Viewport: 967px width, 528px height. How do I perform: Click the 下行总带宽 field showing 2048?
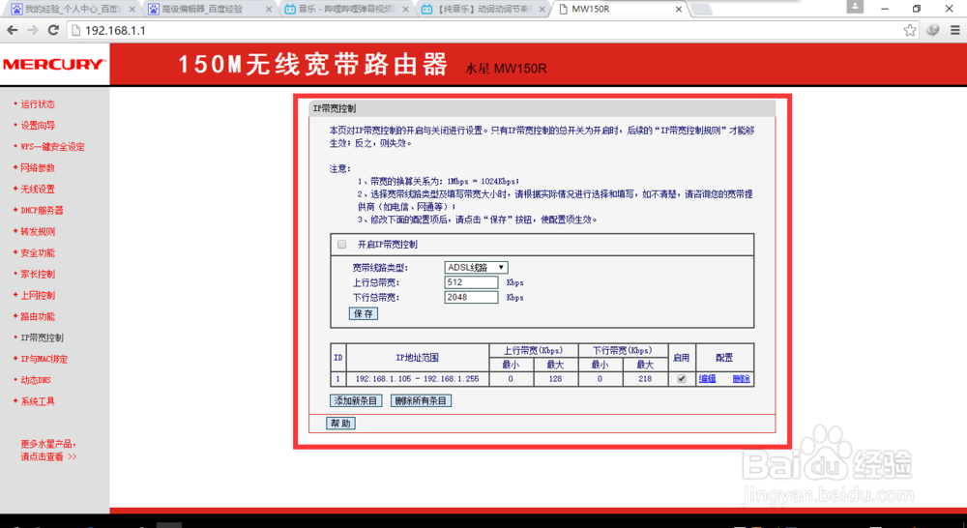(471, 297)
